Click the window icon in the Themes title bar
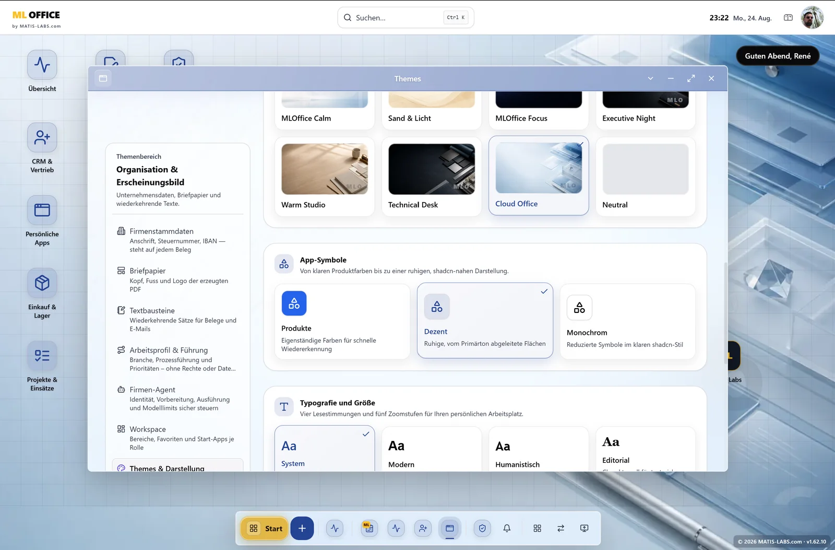Image resolution: width=835 pixels, height=550 pixels. 103,78
